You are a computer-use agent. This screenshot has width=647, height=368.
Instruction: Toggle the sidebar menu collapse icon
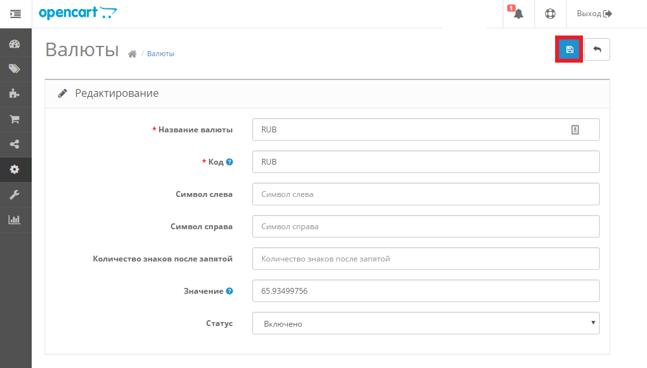coord(16,14)
